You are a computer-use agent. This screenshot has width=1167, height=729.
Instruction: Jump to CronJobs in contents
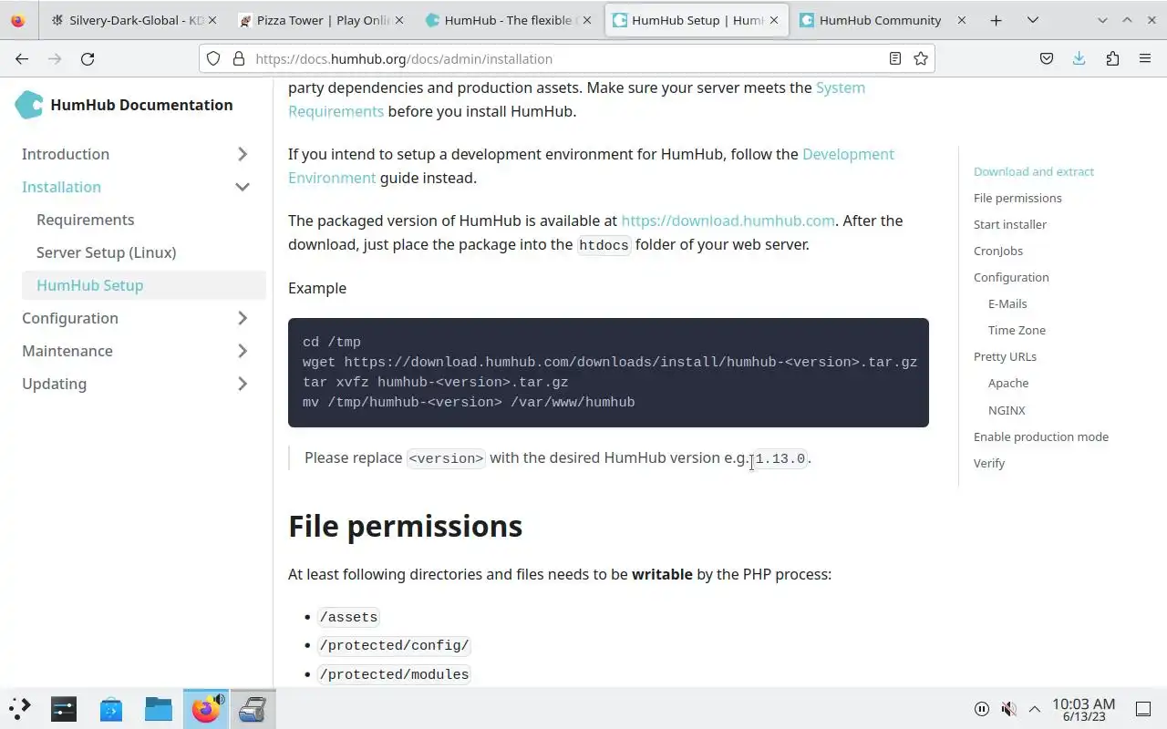click(998, 251)
